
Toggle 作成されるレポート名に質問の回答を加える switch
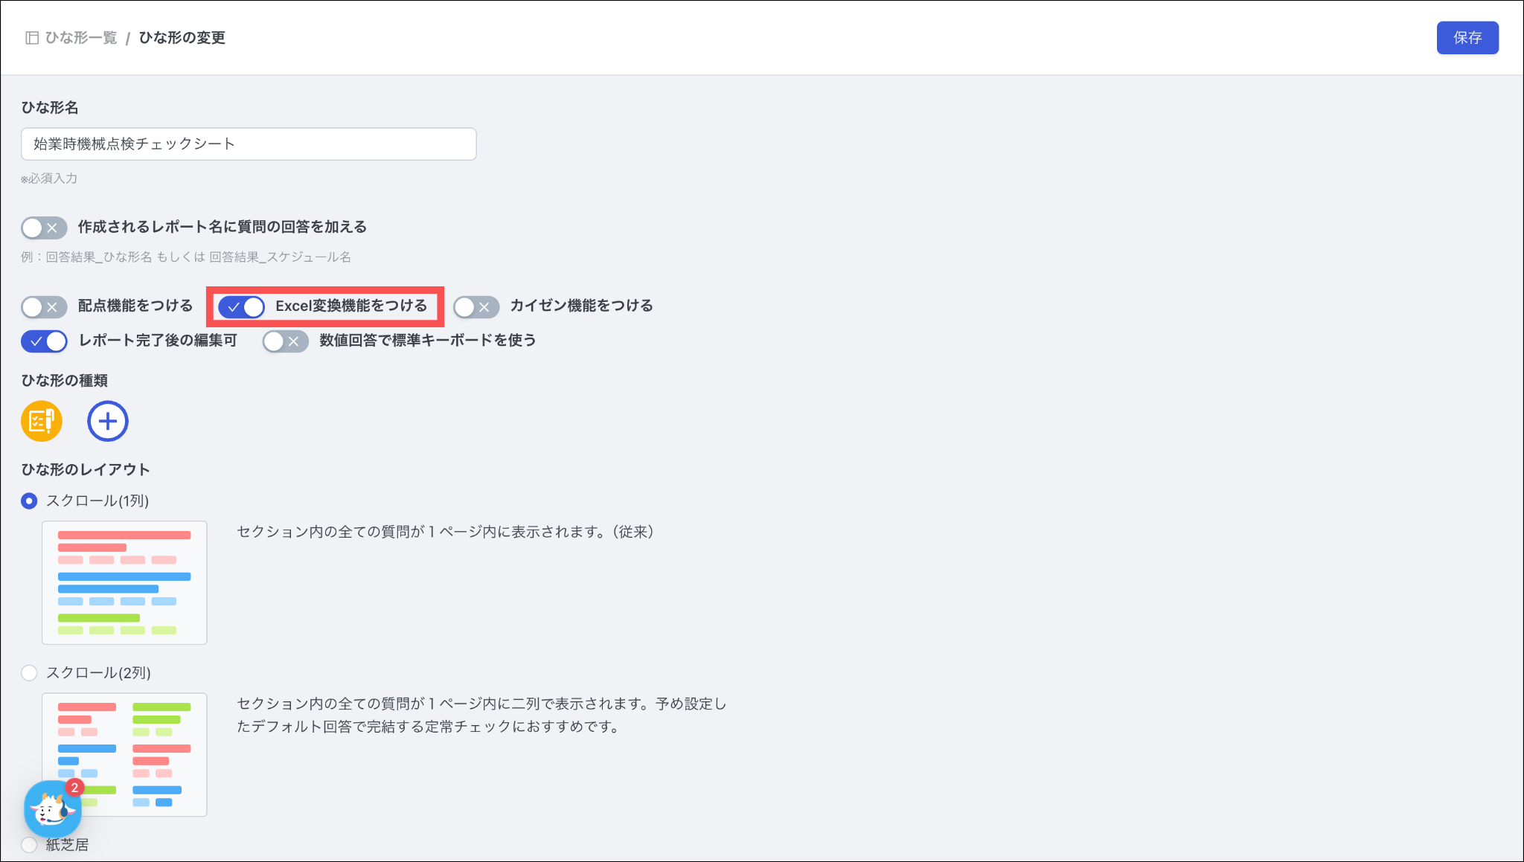point(44,228)
